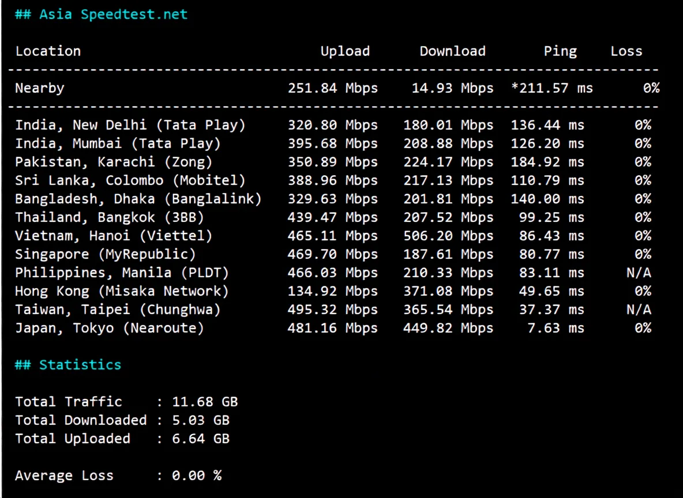Image resolution: width=683 pixels, height=498 pixels.
Task: Select Hong Kong upload 134.92 Mbps
Action: [333, 291]
